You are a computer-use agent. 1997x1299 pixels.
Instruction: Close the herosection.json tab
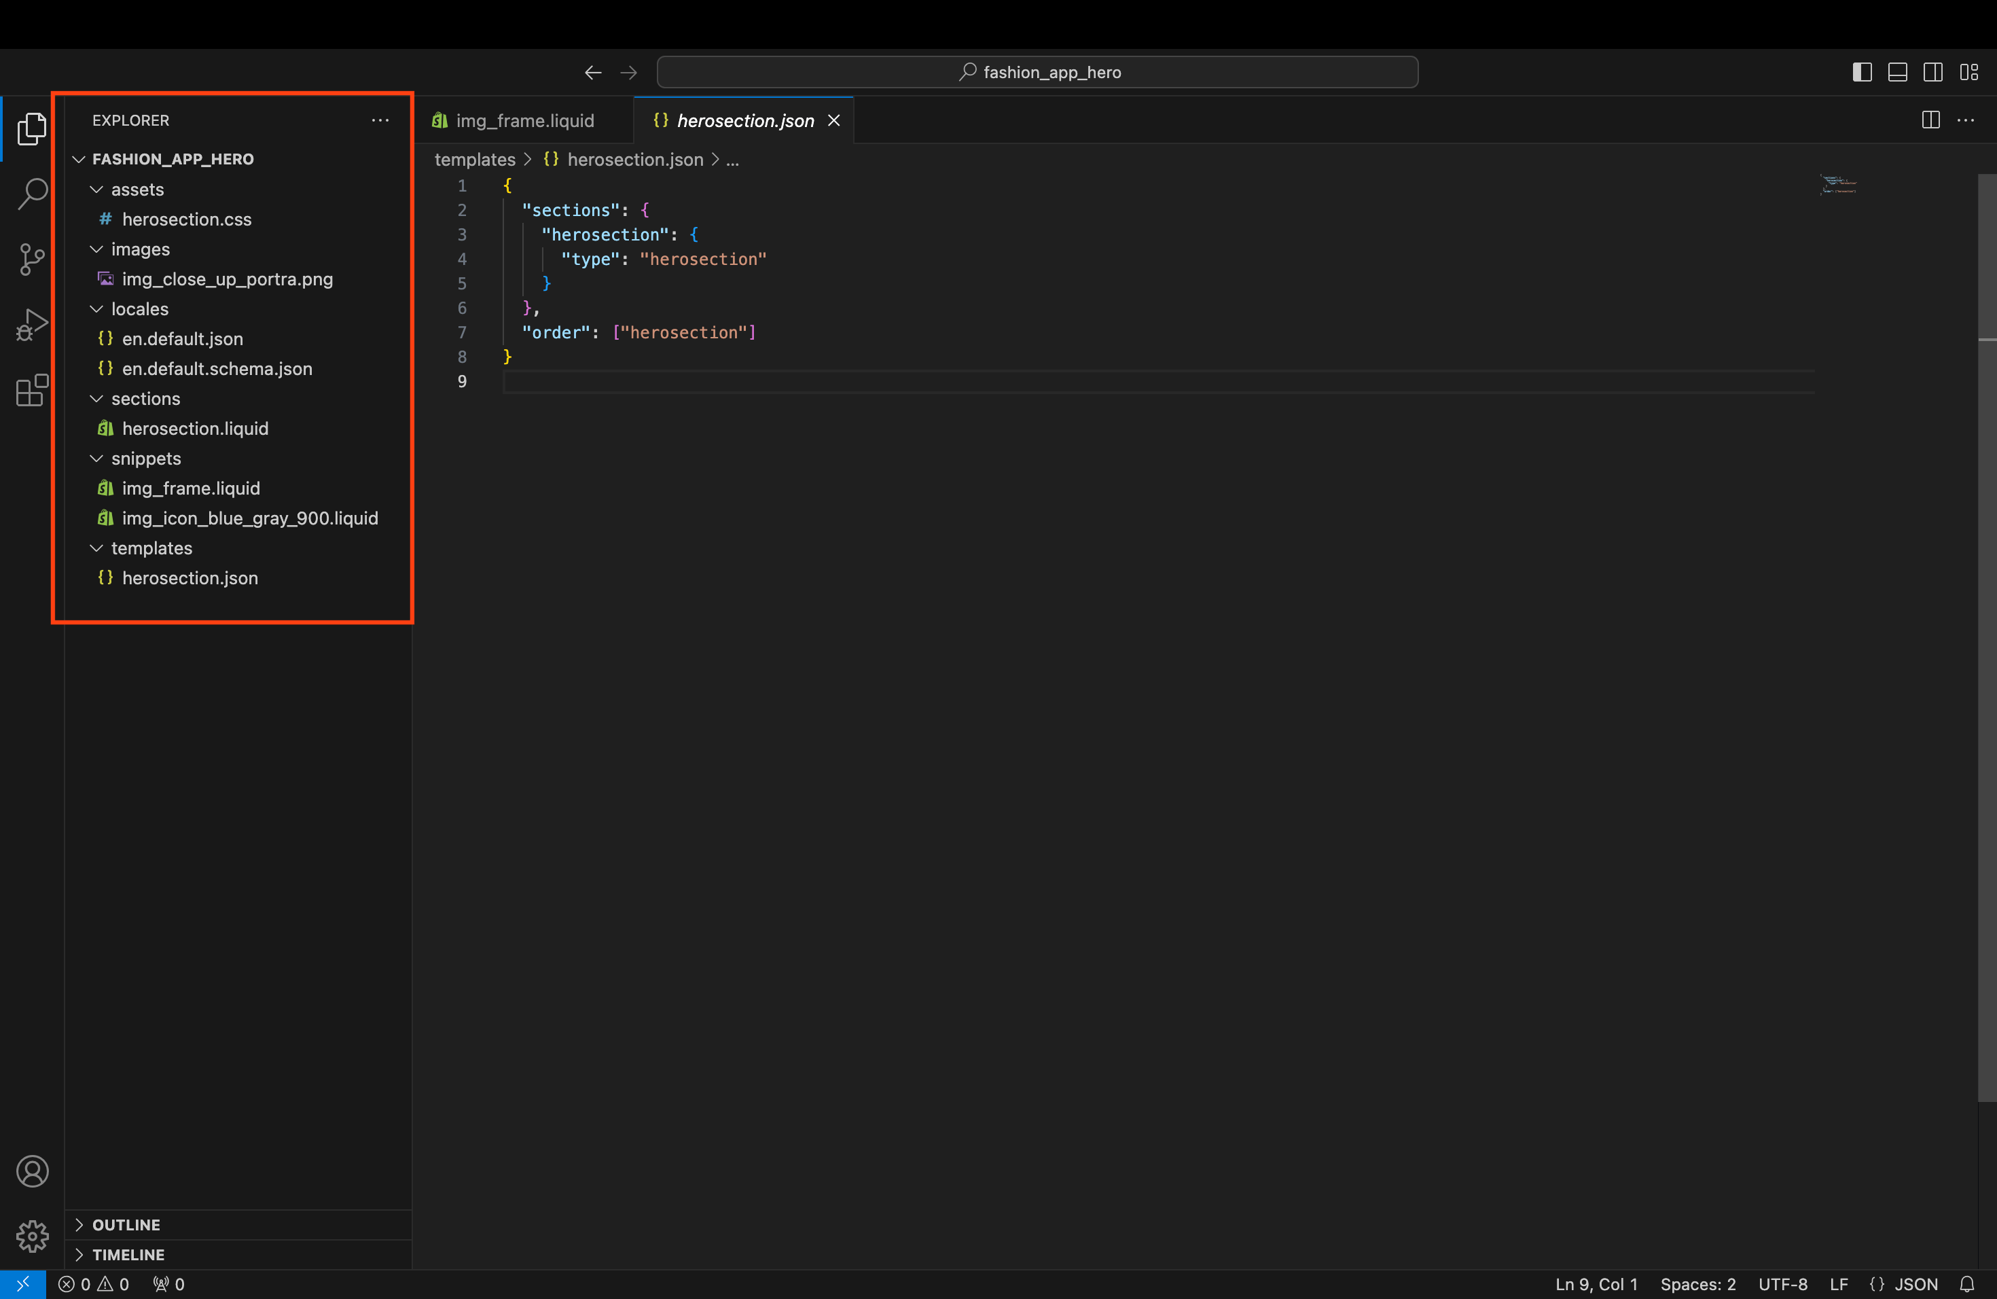(834, 120)
